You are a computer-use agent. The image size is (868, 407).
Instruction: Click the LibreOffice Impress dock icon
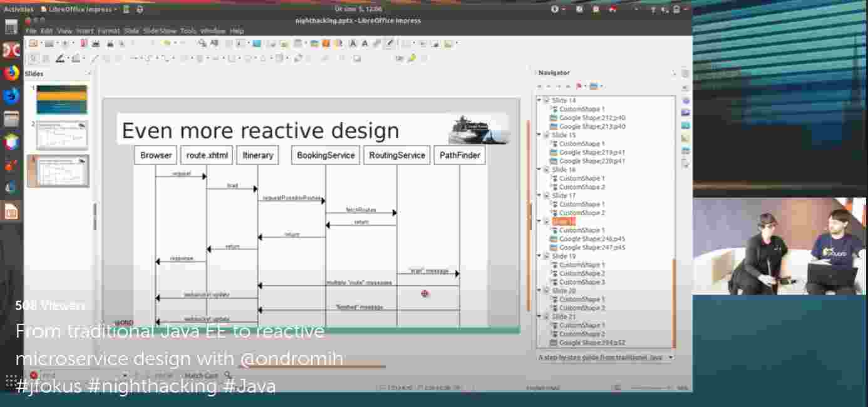tap(11, 211)
